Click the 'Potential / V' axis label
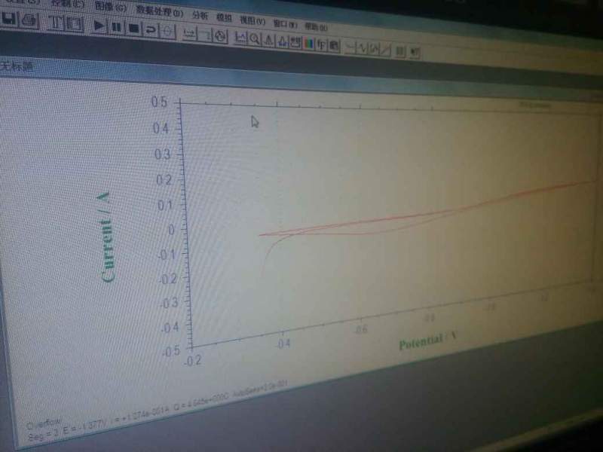Viewport: 603px width, 452px height. coord(427,341)
